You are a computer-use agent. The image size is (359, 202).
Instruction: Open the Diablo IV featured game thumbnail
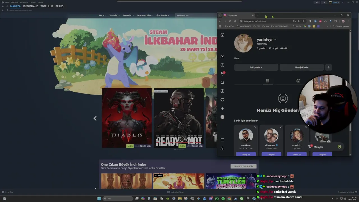click(x=127, y=118)
